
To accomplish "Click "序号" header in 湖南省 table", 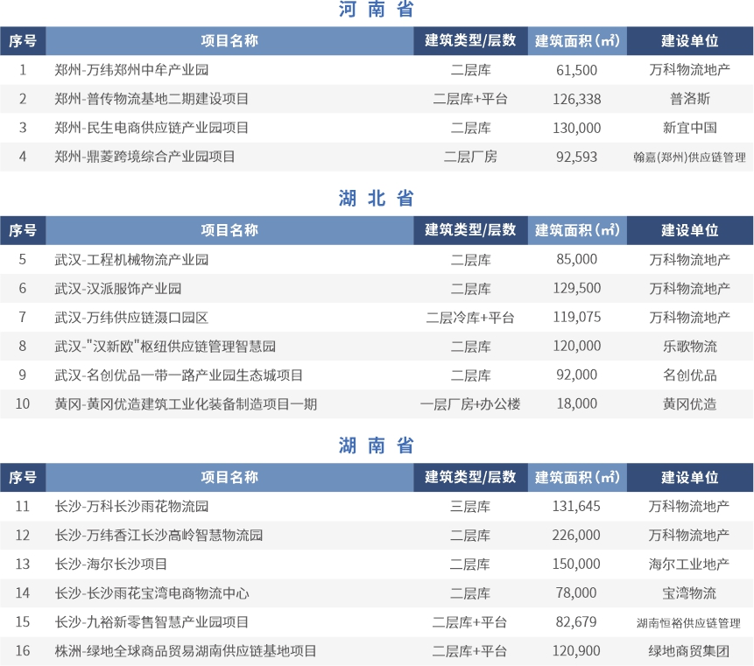I will [x=23, y=477].
